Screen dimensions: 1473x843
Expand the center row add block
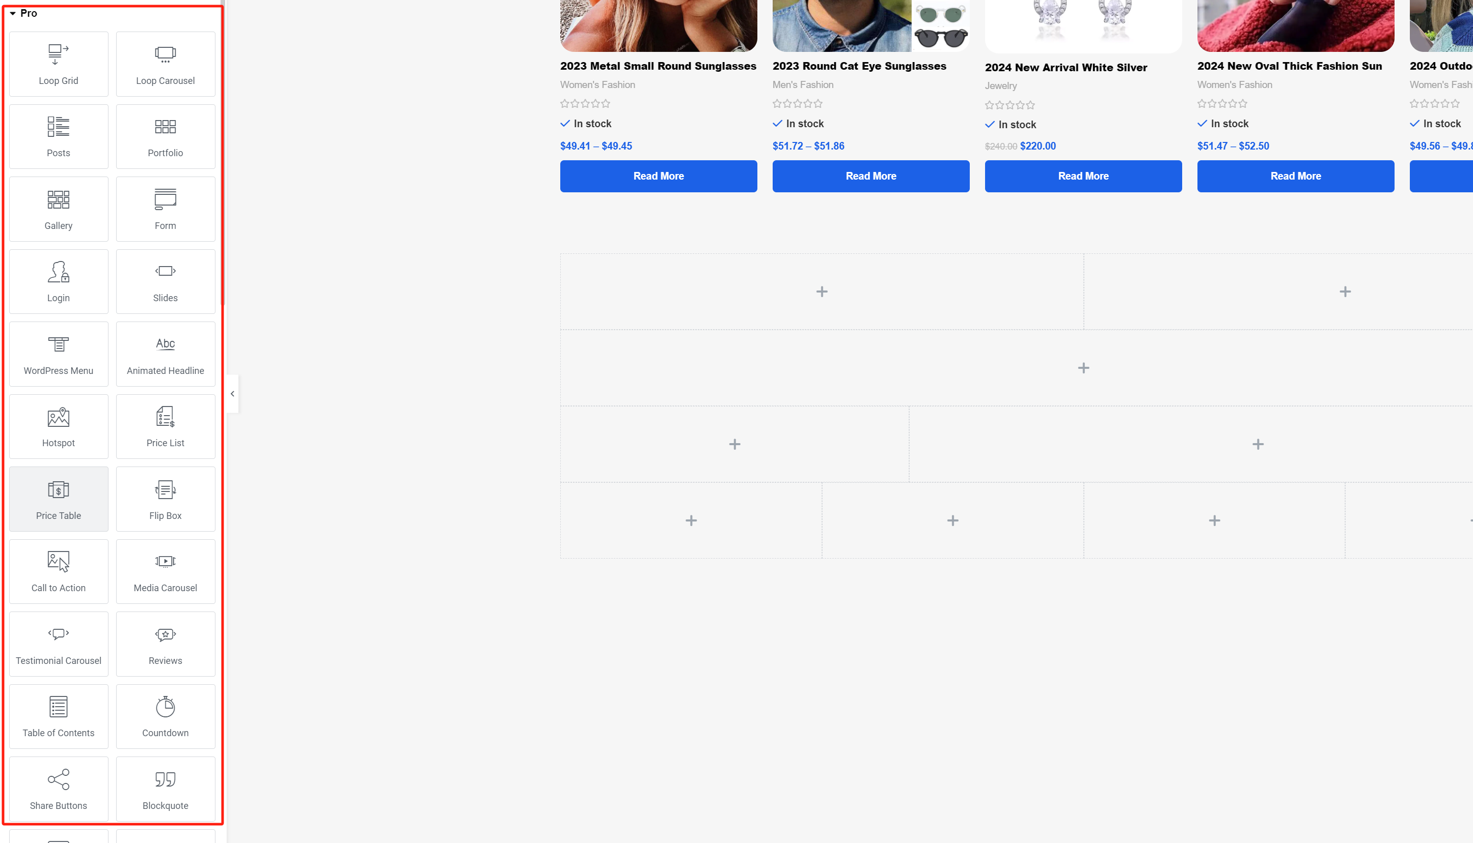coord(1082,367)
